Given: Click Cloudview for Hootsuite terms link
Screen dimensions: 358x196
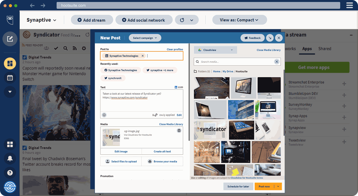Looking at the screenshot, I should click(x=247, y=178).
